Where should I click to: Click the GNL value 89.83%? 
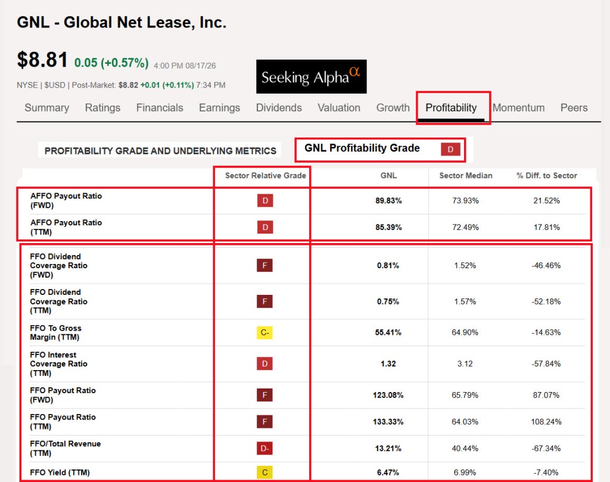tap(388, 201)
